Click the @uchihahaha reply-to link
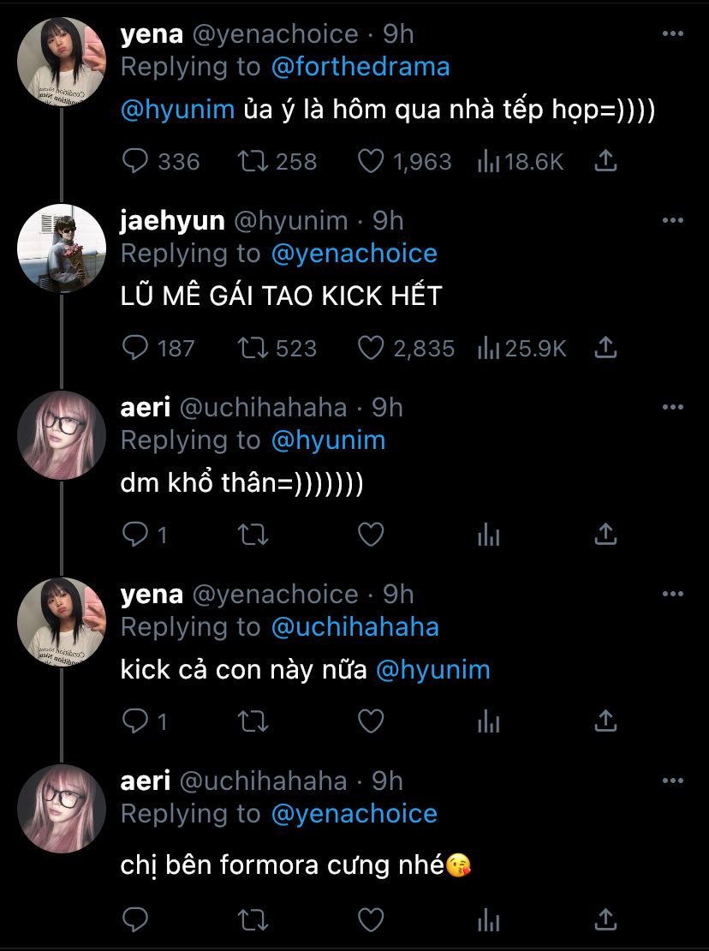709x951 pixels. coord(354,626)
